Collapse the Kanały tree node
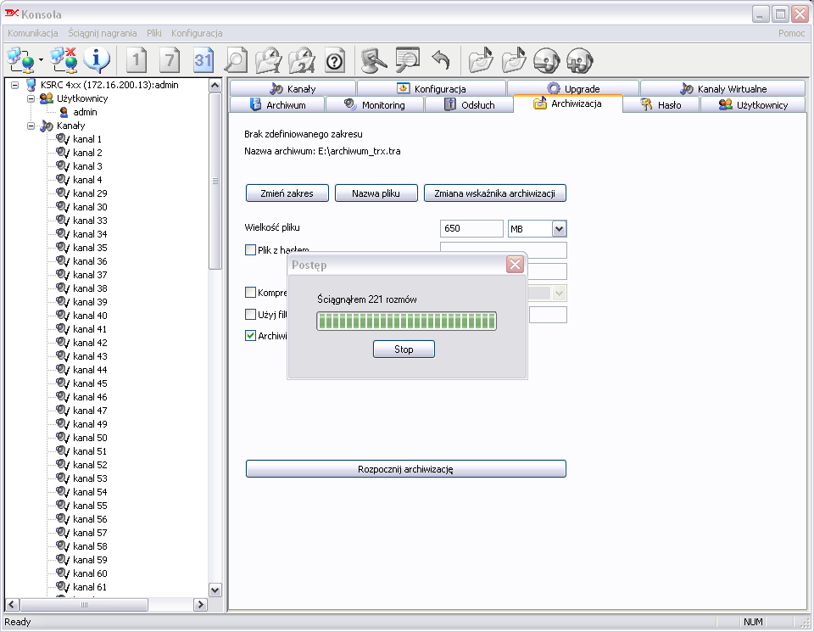The image size is (814, 632). [31, 126]
